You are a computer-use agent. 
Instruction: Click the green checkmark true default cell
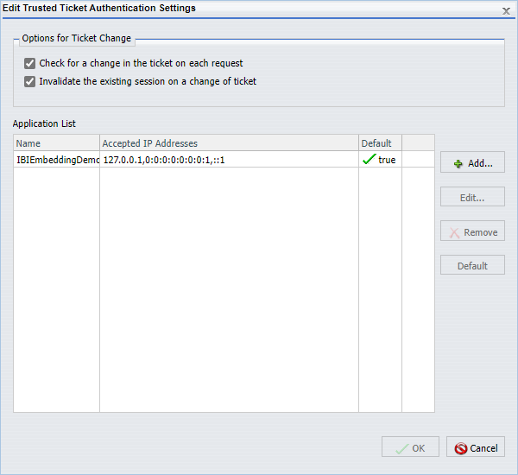[380, 160]
